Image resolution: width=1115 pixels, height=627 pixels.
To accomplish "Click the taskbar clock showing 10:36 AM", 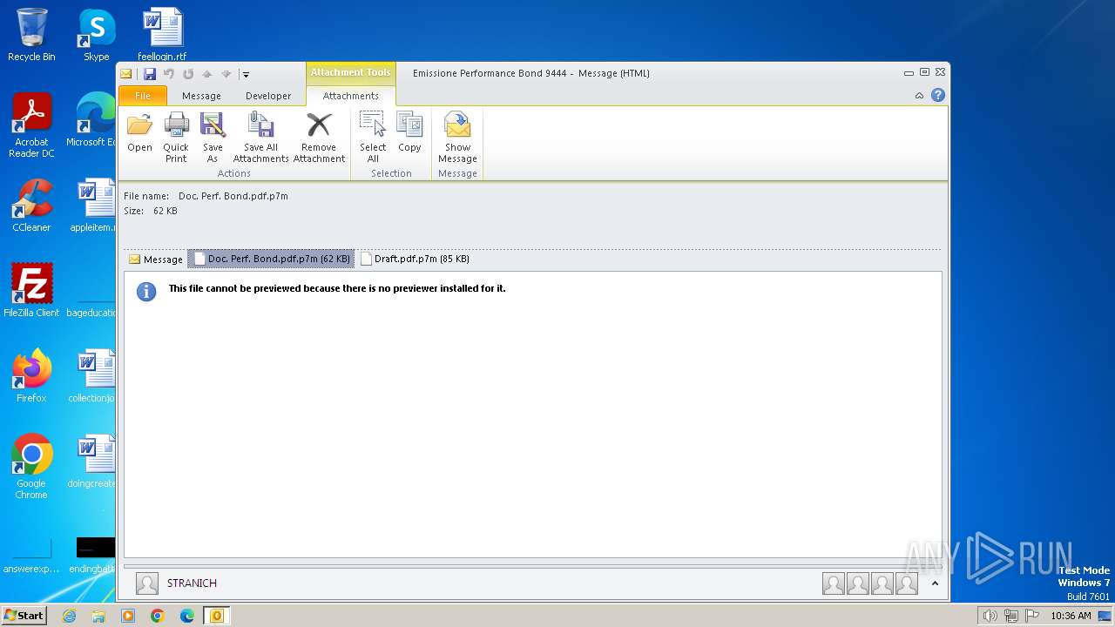I will 1071,616.
